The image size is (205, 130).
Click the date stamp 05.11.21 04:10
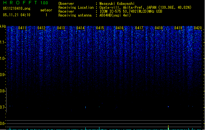click(x=17, y=15)
